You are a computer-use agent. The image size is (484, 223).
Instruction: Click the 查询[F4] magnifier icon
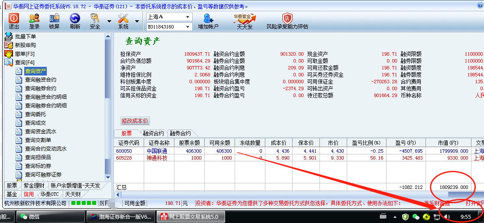pos(8,63)
